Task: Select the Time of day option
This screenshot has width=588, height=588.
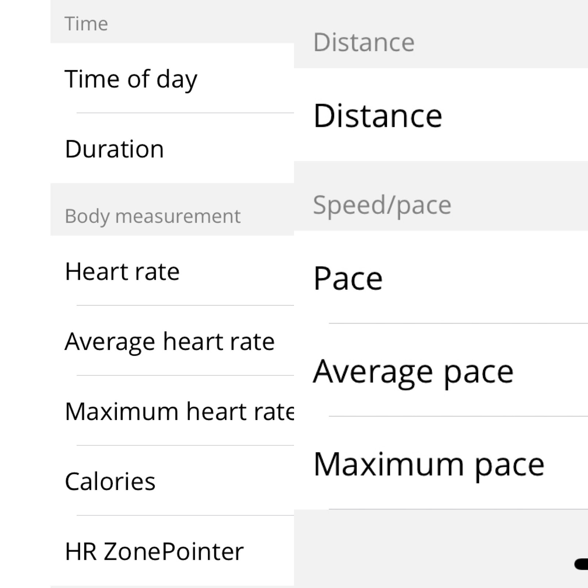Action: [x=131, y=79]
